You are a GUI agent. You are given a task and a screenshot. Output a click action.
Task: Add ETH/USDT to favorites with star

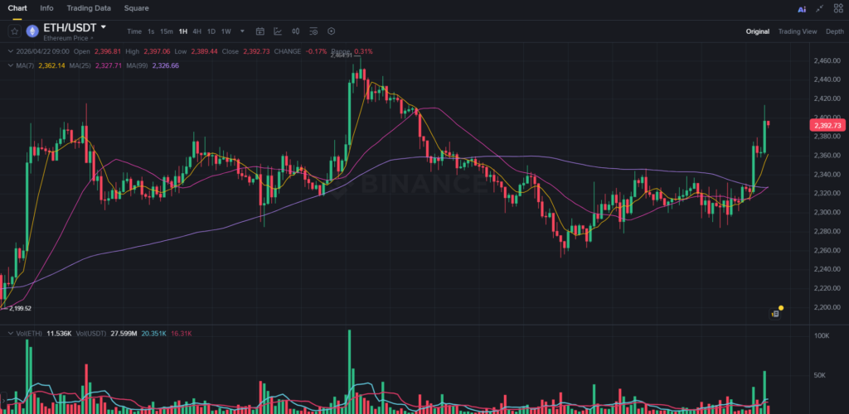[14, 31]
